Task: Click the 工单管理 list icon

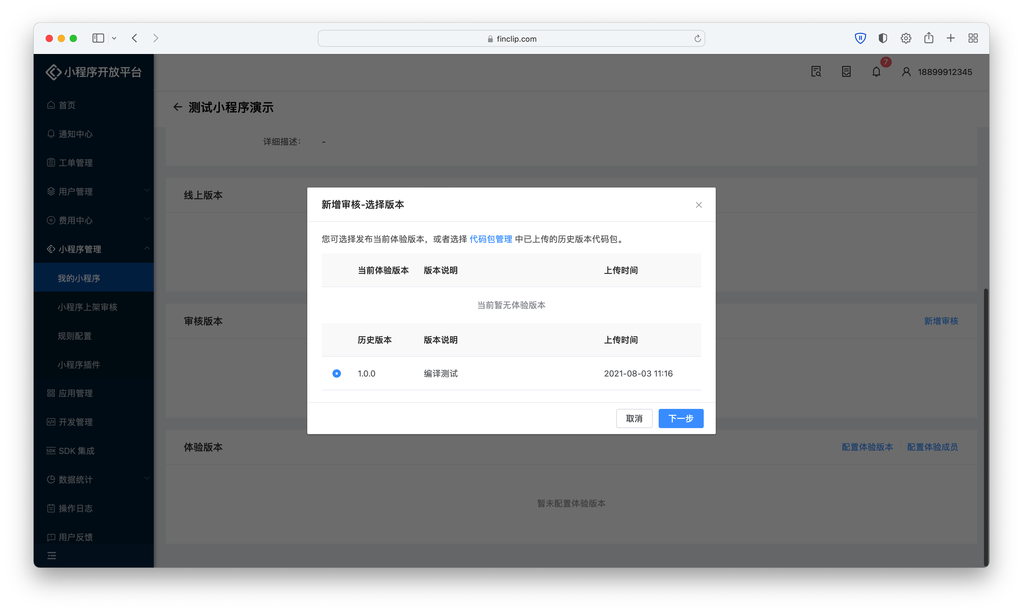Action: coord(51,163)
